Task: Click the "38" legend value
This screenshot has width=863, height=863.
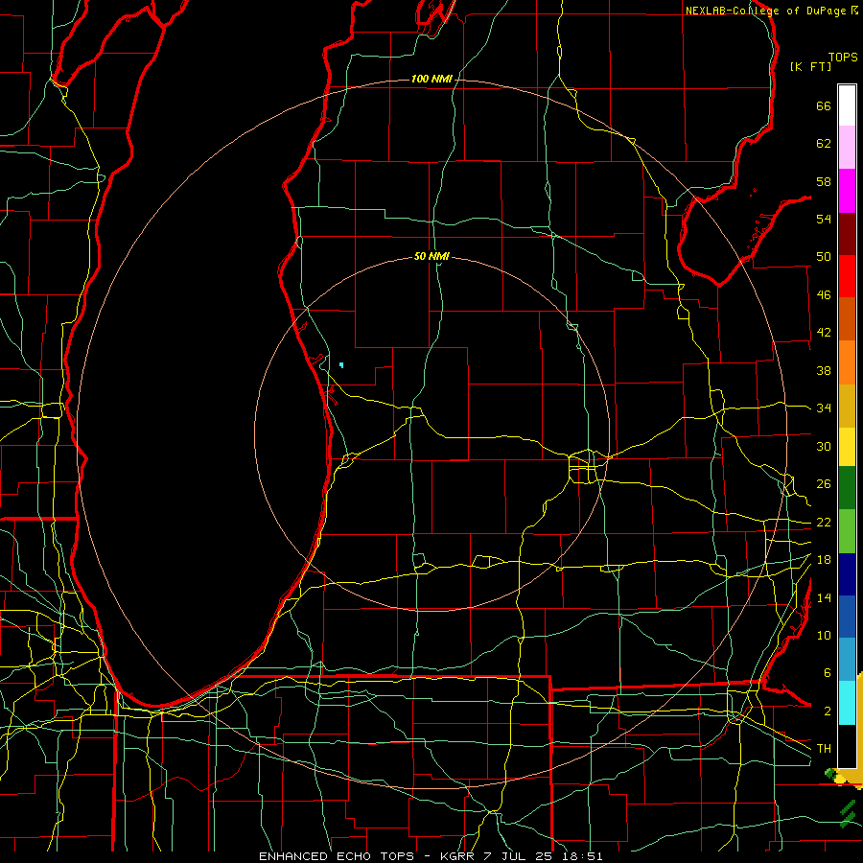Action: 824,371
